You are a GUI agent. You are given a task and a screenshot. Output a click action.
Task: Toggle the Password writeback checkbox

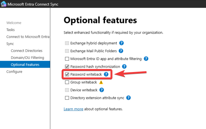[x=67, y=74]
